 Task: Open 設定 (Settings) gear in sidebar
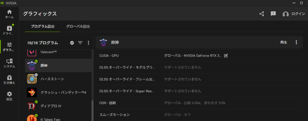point(9,96)
